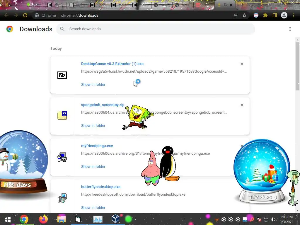Open the taskbar clock showing 1:03 PM
Image resolution: width=300 pixels, height=225 pixels.
[x=286, y=219]
